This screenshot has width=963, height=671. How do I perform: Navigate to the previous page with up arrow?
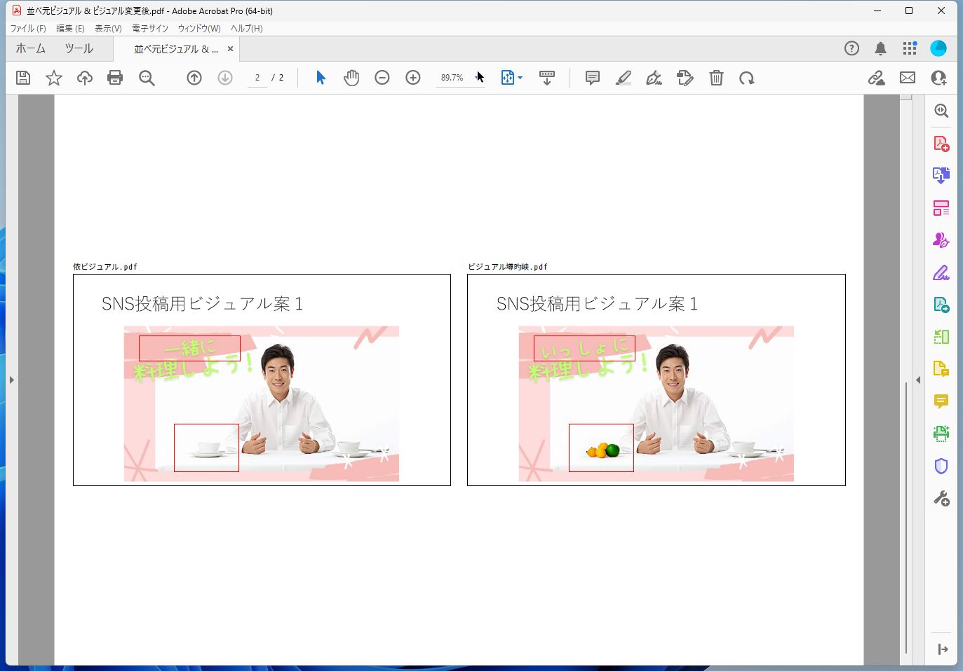194,78
